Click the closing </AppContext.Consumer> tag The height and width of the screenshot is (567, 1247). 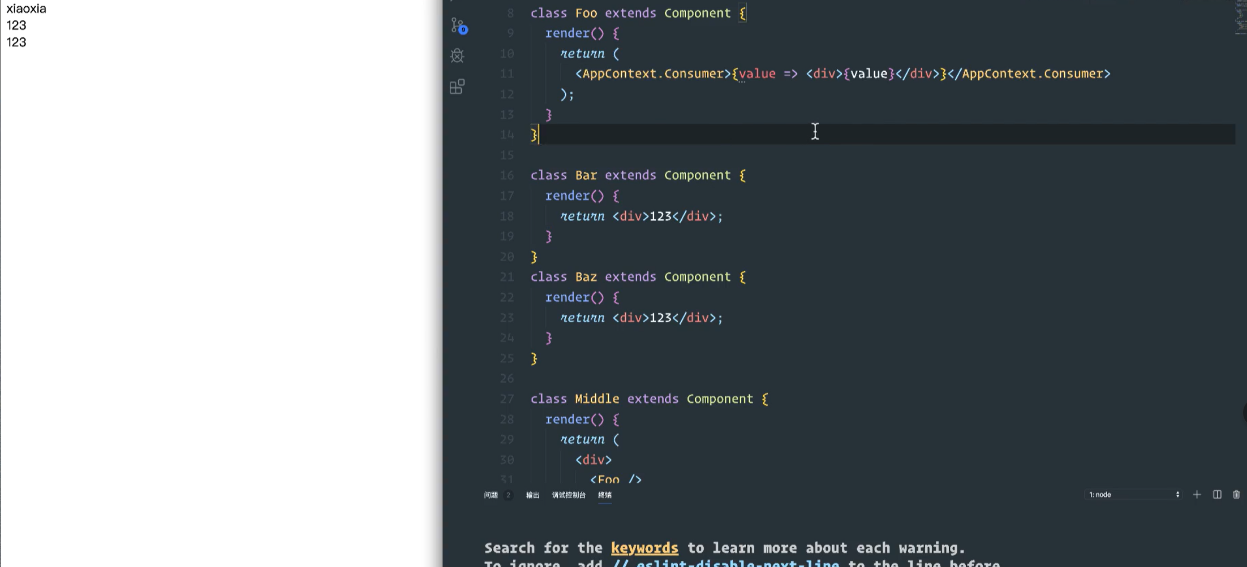point(1029,74)
